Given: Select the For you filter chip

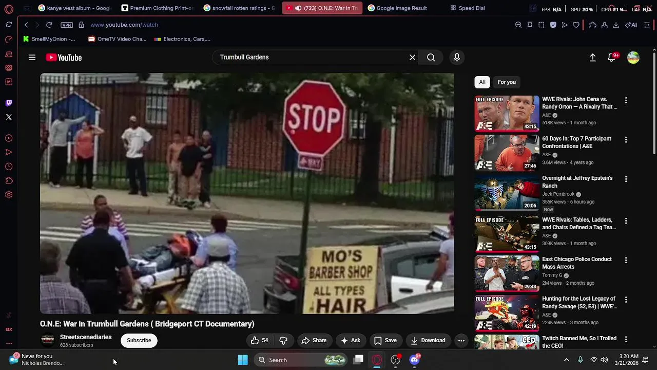Looking at the screenshot, I should pos(507,82).
